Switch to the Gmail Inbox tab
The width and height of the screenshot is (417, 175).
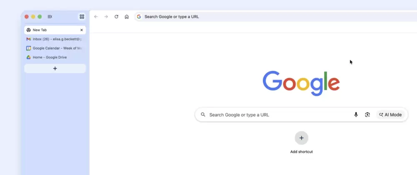tap(54, 39)
